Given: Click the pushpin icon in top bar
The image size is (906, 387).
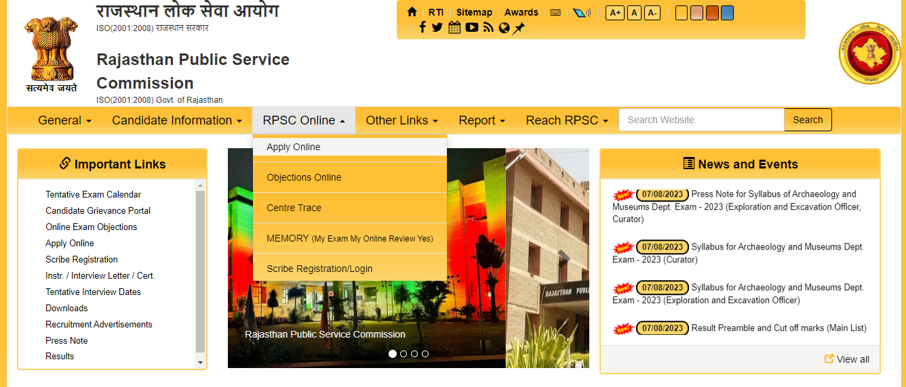Looking at the screenshot, I should pos(519,28).
